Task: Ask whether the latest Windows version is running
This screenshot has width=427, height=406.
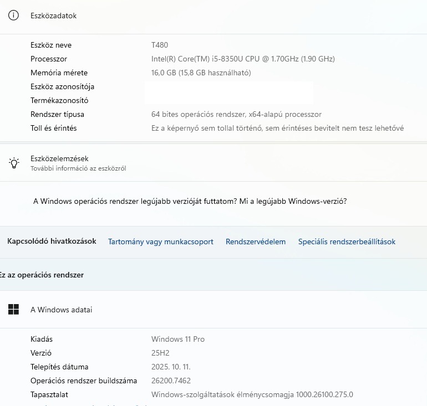Action: (x=190, y=202)
